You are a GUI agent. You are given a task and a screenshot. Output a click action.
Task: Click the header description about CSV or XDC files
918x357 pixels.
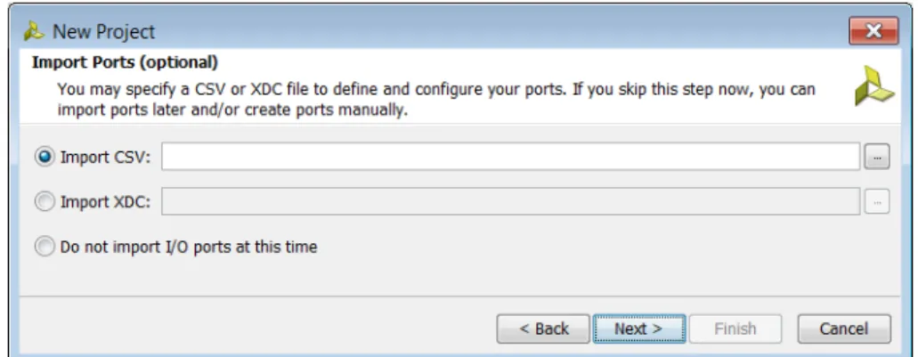(x=436, y=100)
